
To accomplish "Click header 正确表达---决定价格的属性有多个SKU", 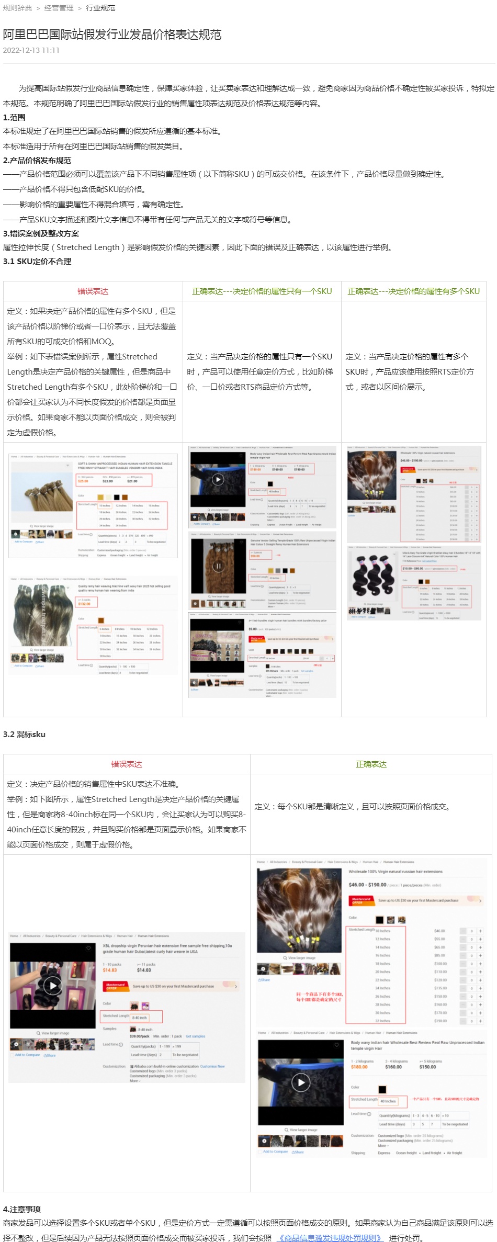I will point(414,291).
